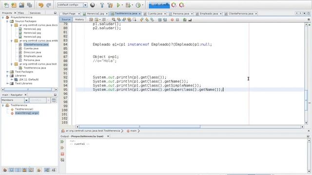Select Direccion.java in project tree
This screenshot has height=175, width=312.
(32, 52)
